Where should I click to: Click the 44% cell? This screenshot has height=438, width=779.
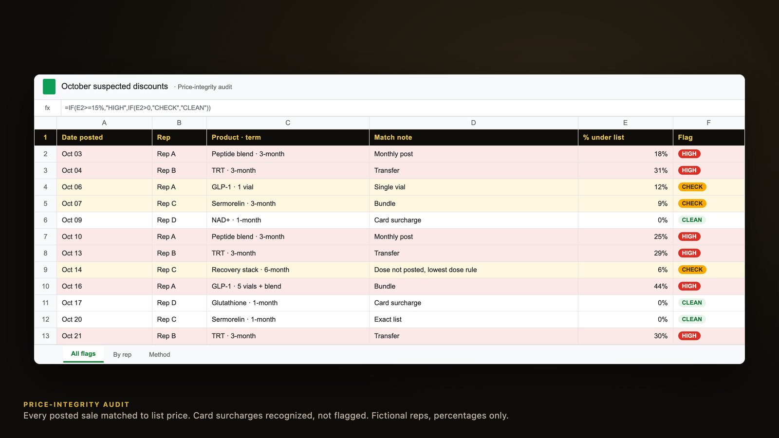coord(625,286)
